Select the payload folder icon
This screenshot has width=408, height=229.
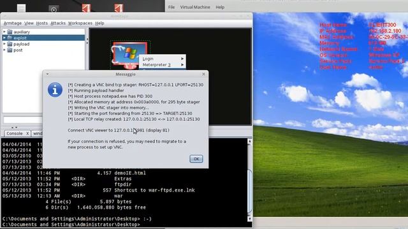click(x=10, y=44)
